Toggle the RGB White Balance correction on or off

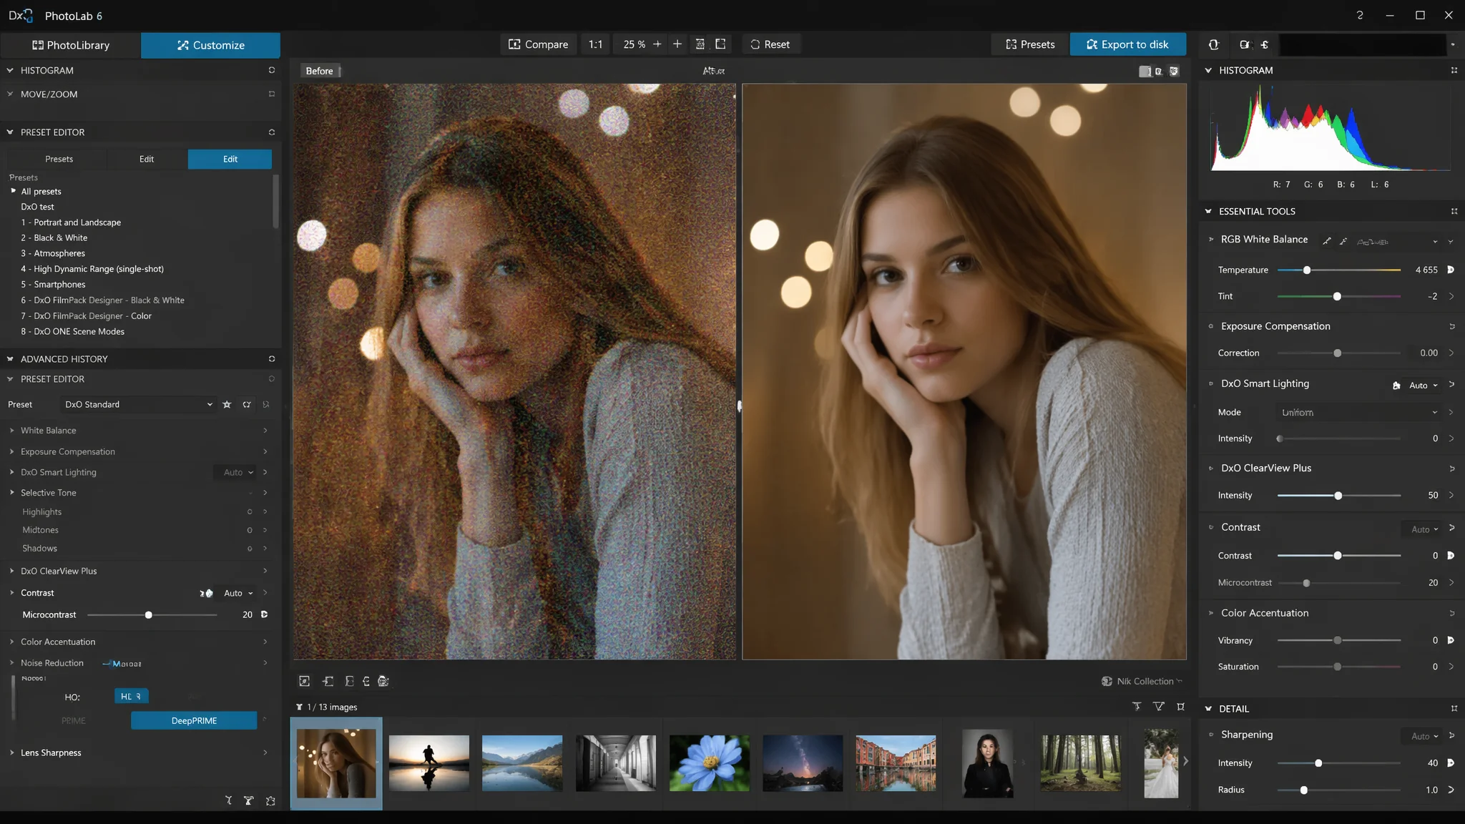1211,239
